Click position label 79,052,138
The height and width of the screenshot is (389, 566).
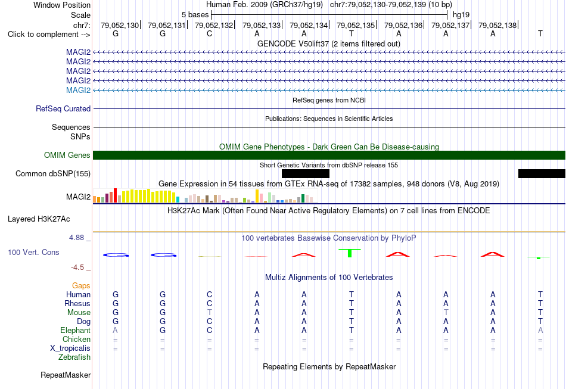pos(497,25)
